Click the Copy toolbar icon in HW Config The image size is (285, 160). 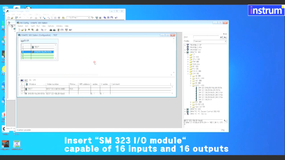pos(42,30)
